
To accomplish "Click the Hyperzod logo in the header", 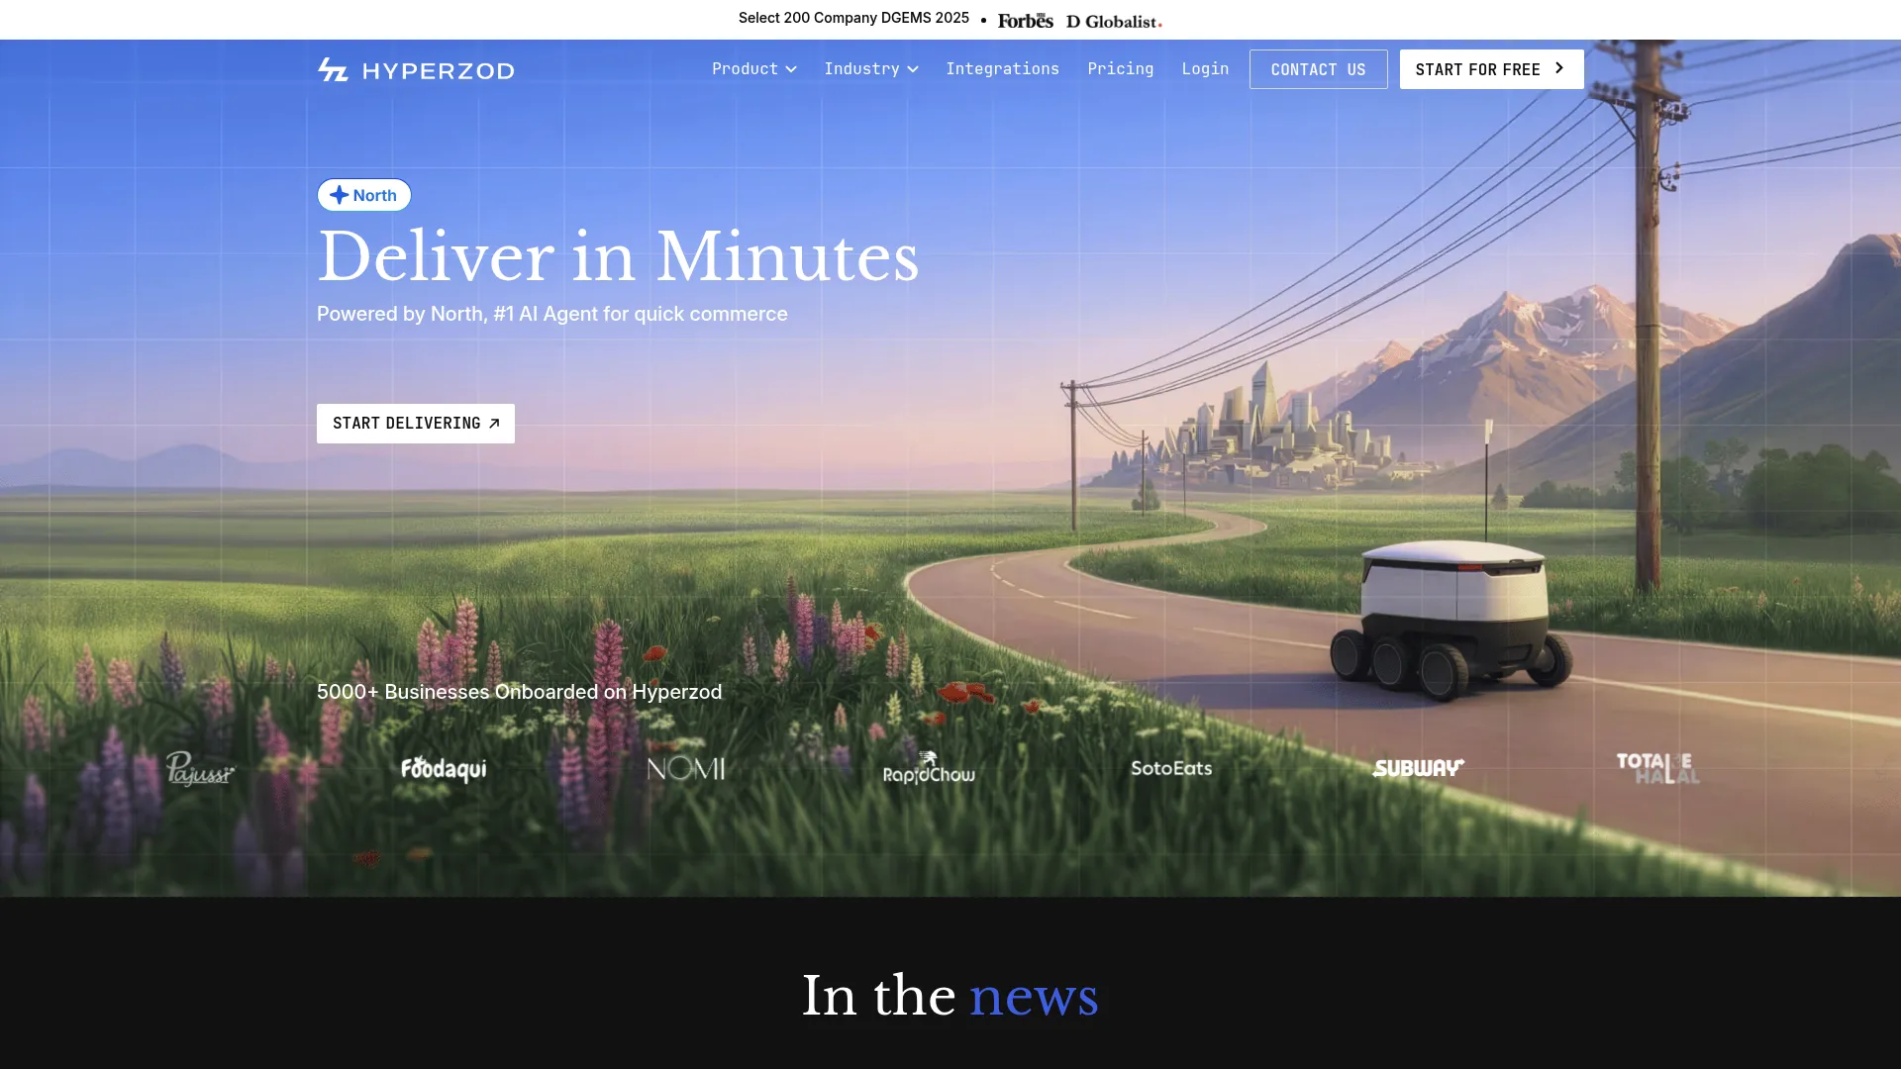I will click(x=416, y=70).
